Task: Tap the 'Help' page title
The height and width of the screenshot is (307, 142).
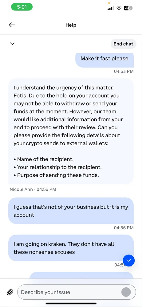Action: click(x=71, y=25)
